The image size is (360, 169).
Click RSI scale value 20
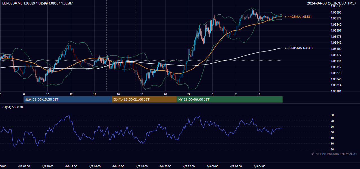(332, 149)
